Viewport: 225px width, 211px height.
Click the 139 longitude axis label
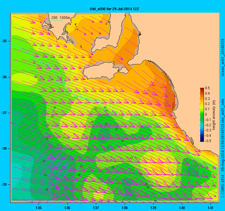point(153,208)
